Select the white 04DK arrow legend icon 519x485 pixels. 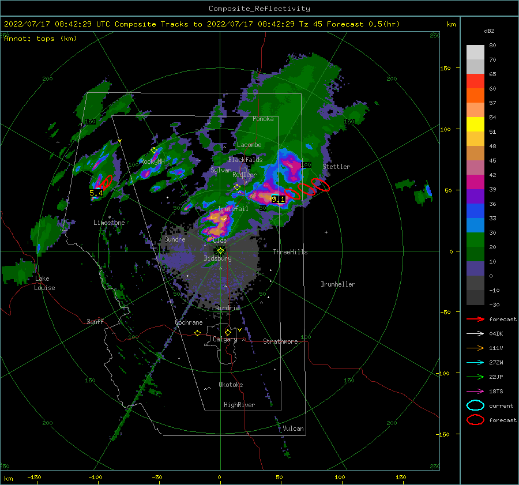pyautogui.click(x=475, y=334)
